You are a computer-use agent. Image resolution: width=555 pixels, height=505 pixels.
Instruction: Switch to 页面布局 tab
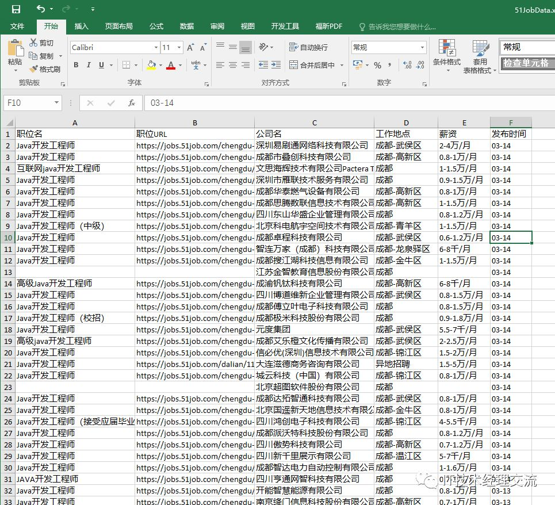click(118, 26)
